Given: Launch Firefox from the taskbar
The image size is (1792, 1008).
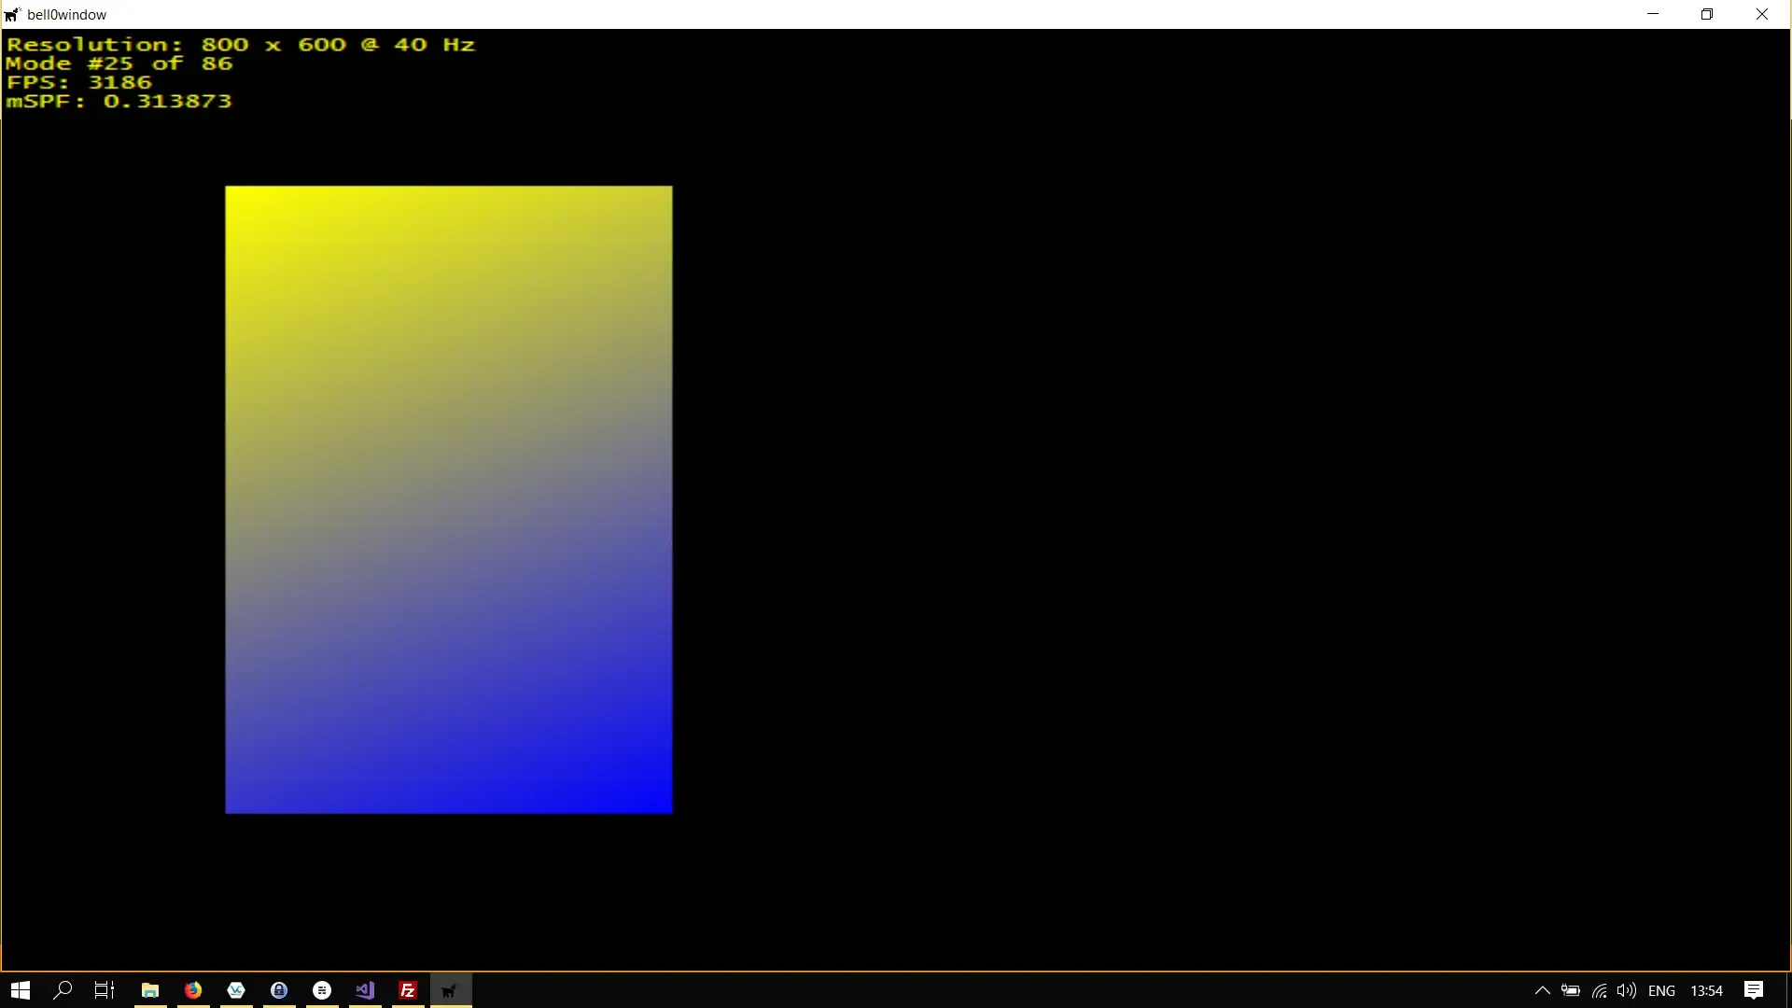Looking at the screenshot, I should point(192,990).
